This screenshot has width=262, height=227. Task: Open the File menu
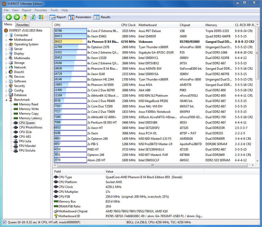pos(6,10)
